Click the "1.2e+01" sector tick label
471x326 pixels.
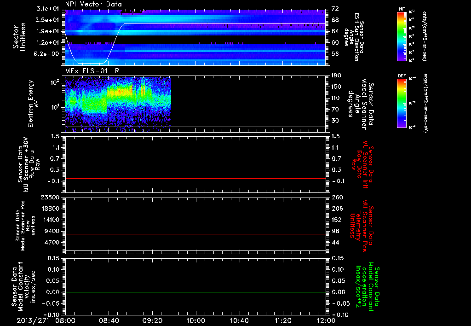coord(48,42)
